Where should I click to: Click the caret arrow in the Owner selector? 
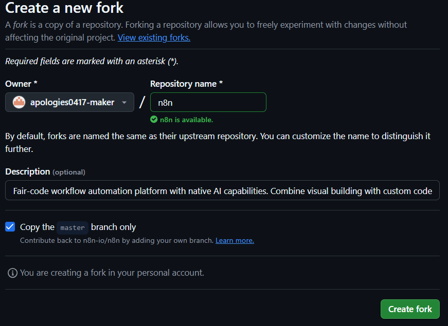tap(124, 103)
